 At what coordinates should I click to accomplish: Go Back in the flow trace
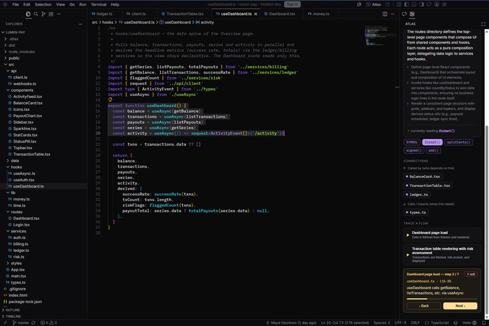(423, 306)
